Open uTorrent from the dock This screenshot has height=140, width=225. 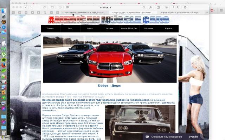tap(4, 55)
